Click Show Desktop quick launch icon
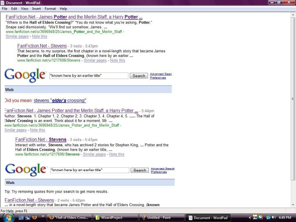296x222 pixels. [x=21, y=218]
